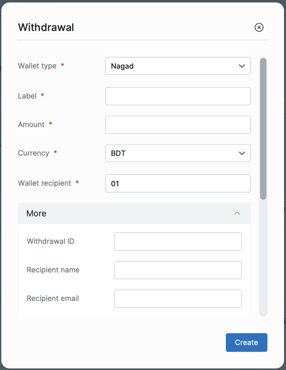Click the "Withdrawal" dialog heading
286x370 pixels.
point(46,27)
